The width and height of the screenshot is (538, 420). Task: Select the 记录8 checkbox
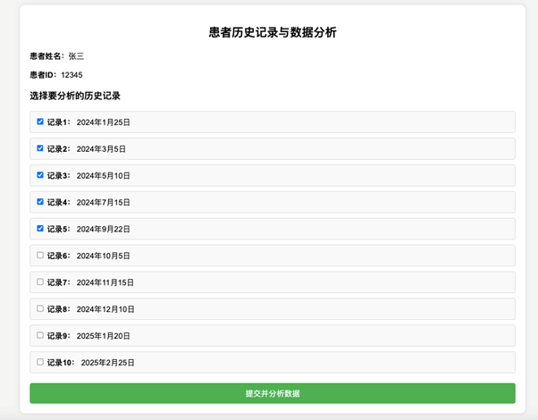pyautogui.click(x=40, y=309)
